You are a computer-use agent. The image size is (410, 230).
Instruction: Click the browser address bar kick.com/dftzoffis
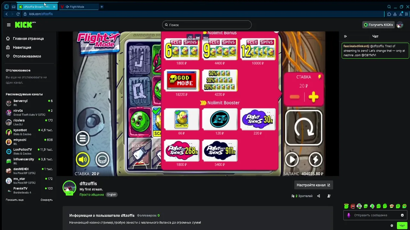41,14
